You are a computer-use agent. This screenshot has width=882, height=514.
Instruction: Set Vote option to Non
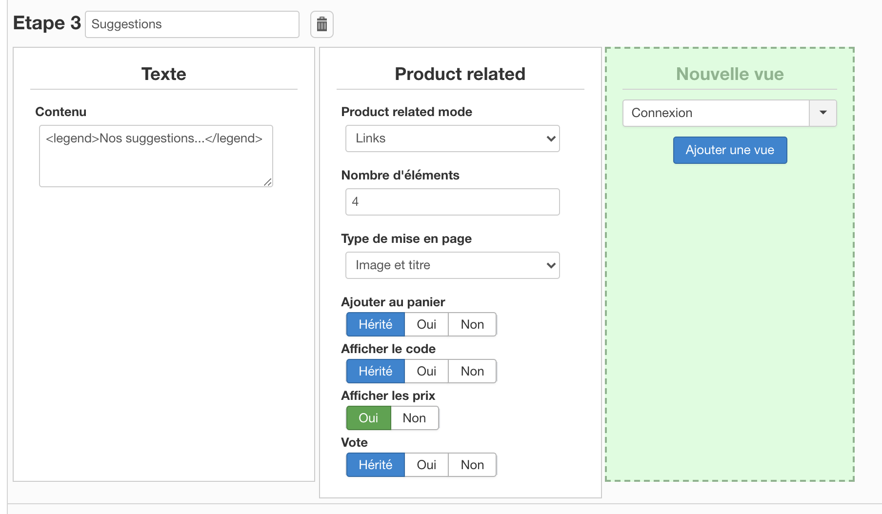click(x=472, y=465)
